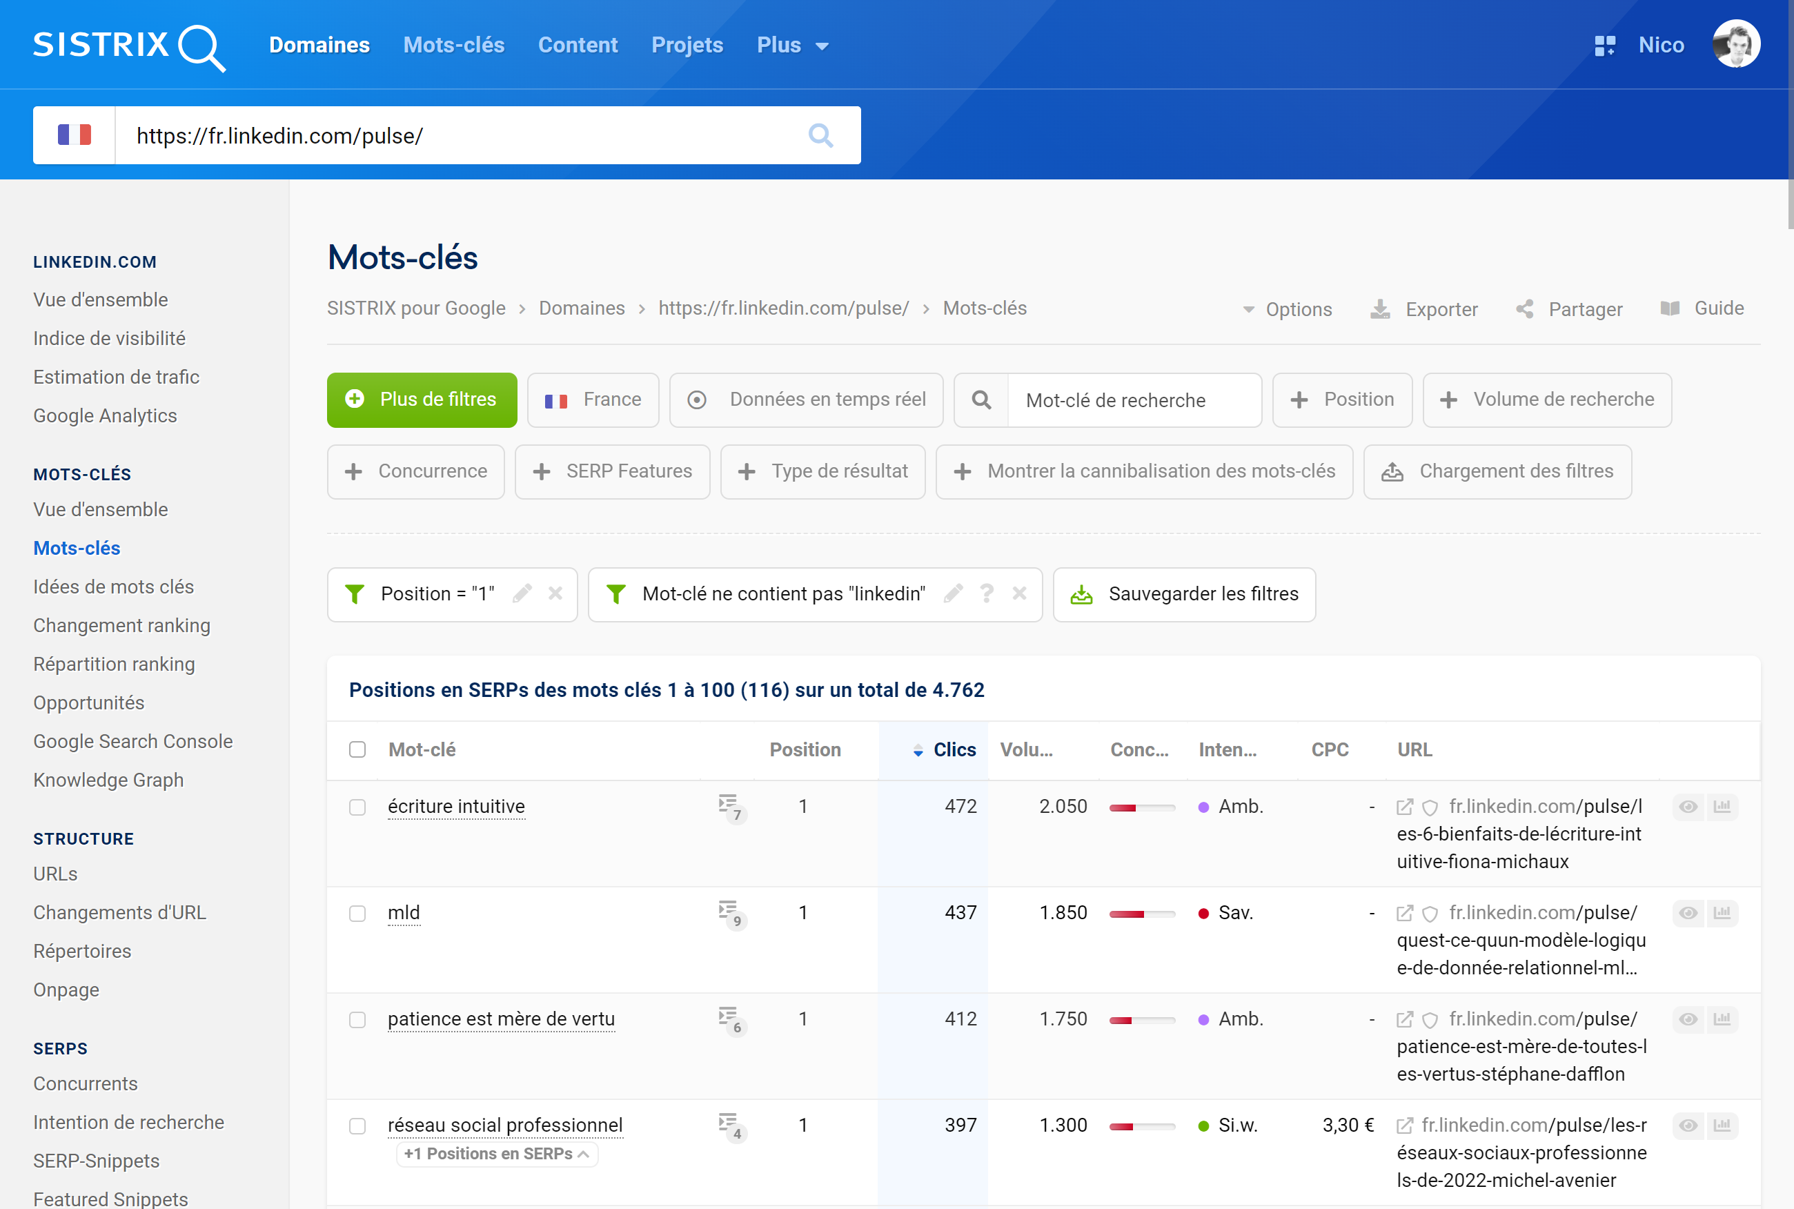Screen dimensions: 1794x1209
Task: Open the écriture intuitive keyword link
Action: click(x=456, y=807)
